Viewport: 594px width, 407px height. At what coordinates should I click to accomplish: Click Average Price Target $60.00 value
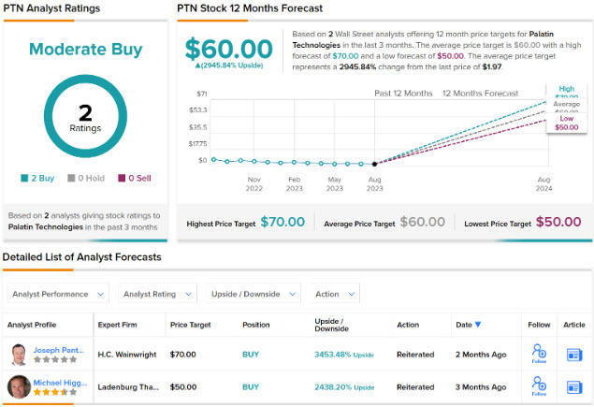coord(423,222)
